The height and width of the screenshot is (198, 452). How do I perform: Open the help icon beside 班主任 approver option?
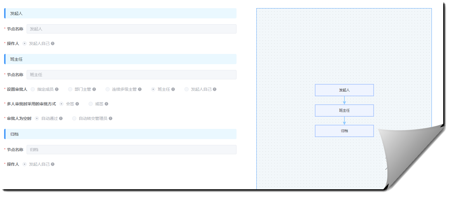click(172, 89)
